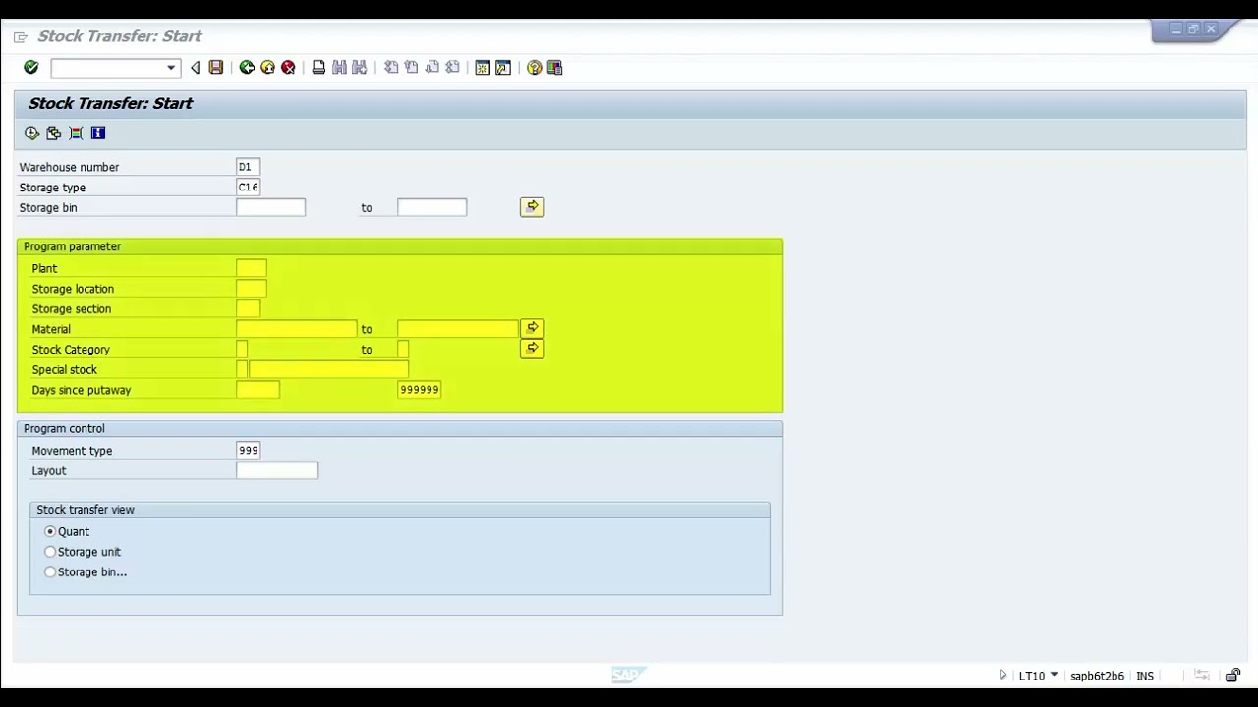Screen dimensions: 1258x707
Task: Click the Dynamic Selections colored icon
Action: [76, 133]
